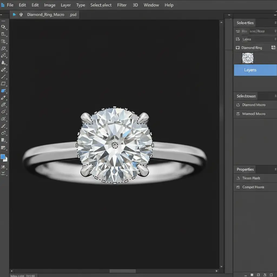
Task: Select the zoom magnifier tool at toolbar top
Action: (3, 27)
